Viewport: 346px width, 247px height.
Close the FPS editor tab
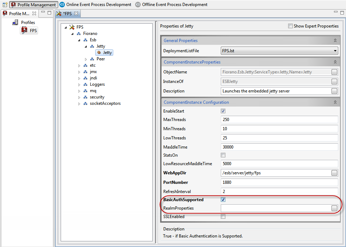[76, 13]
